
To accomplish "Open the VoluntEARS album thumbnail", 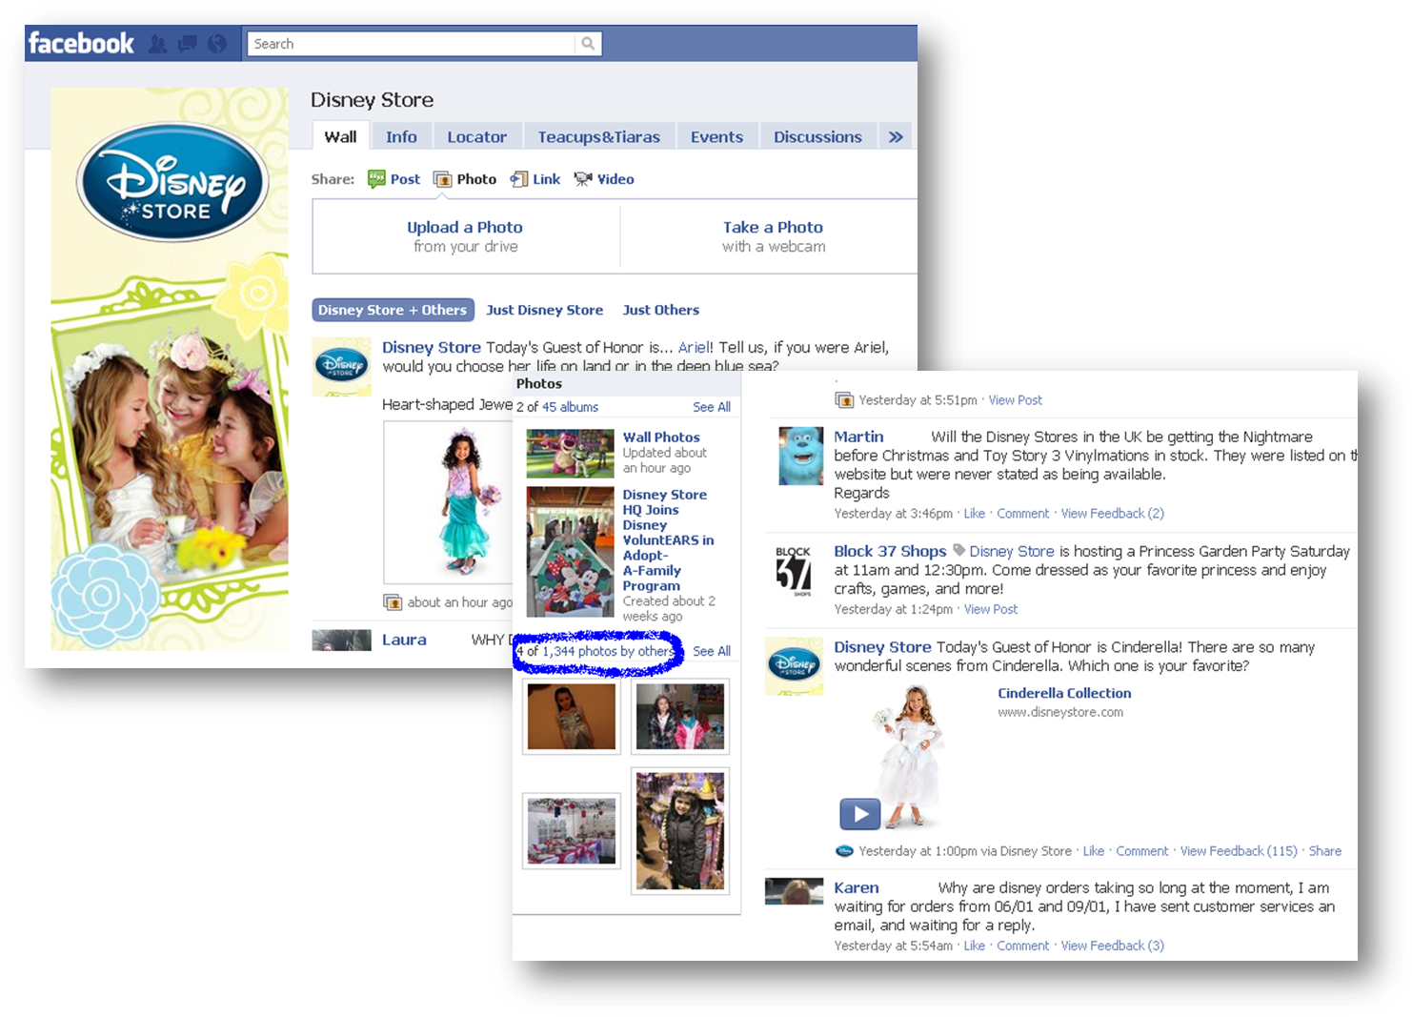I will pyautogui.click(x=570, y=552).
